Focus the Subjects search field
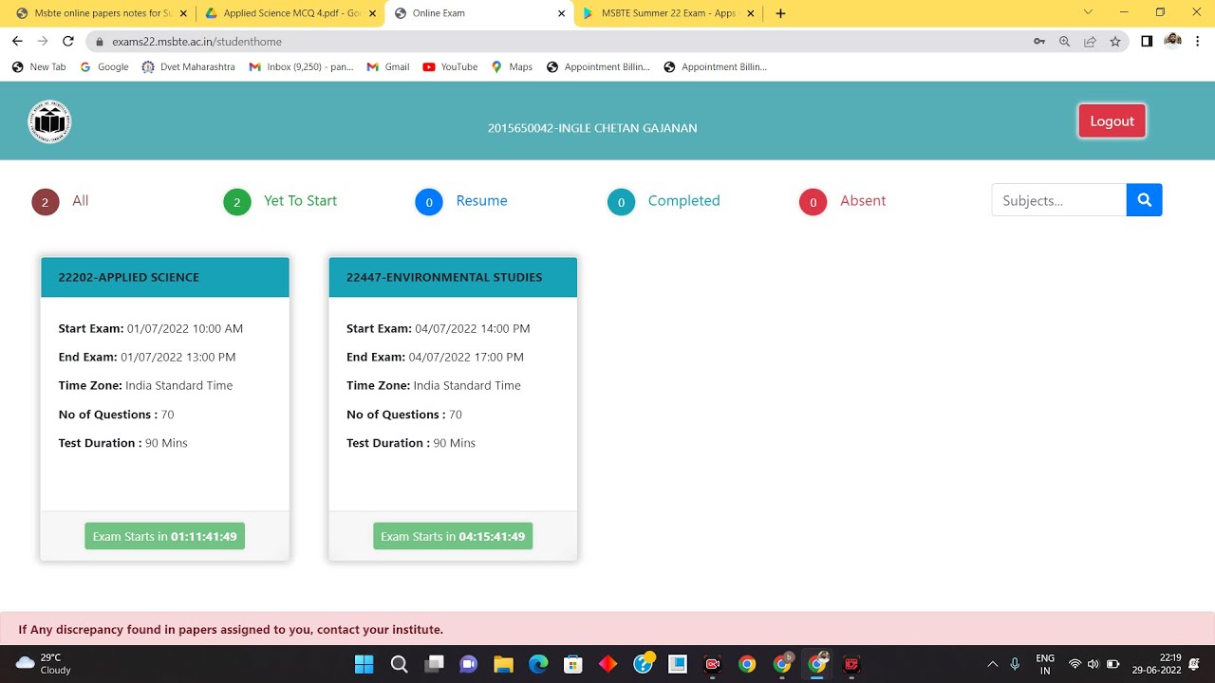 [x=1058, y=200]
